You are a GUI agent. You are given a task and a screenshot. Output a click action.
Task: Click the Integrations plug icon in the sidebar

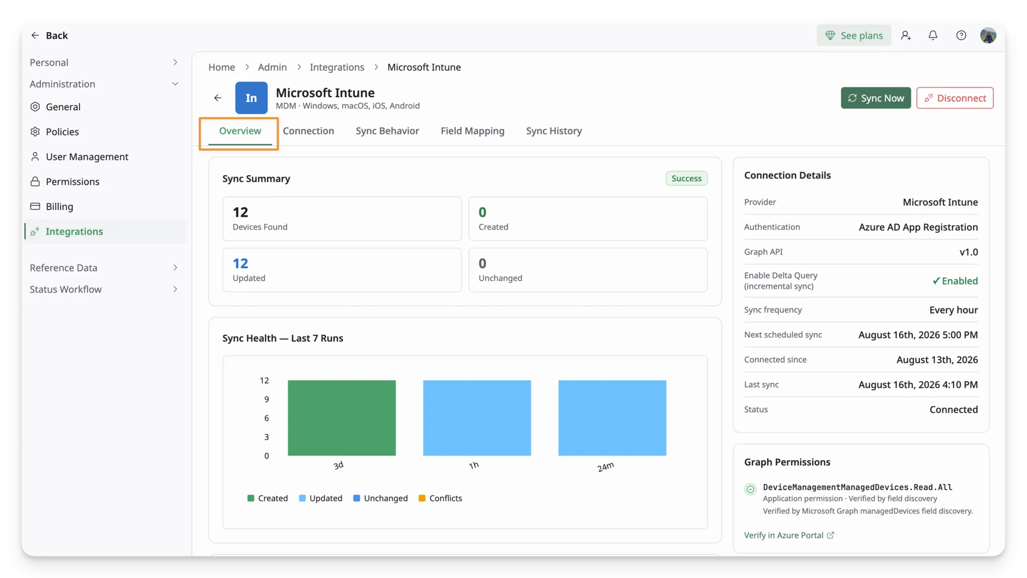coord(35,231)
